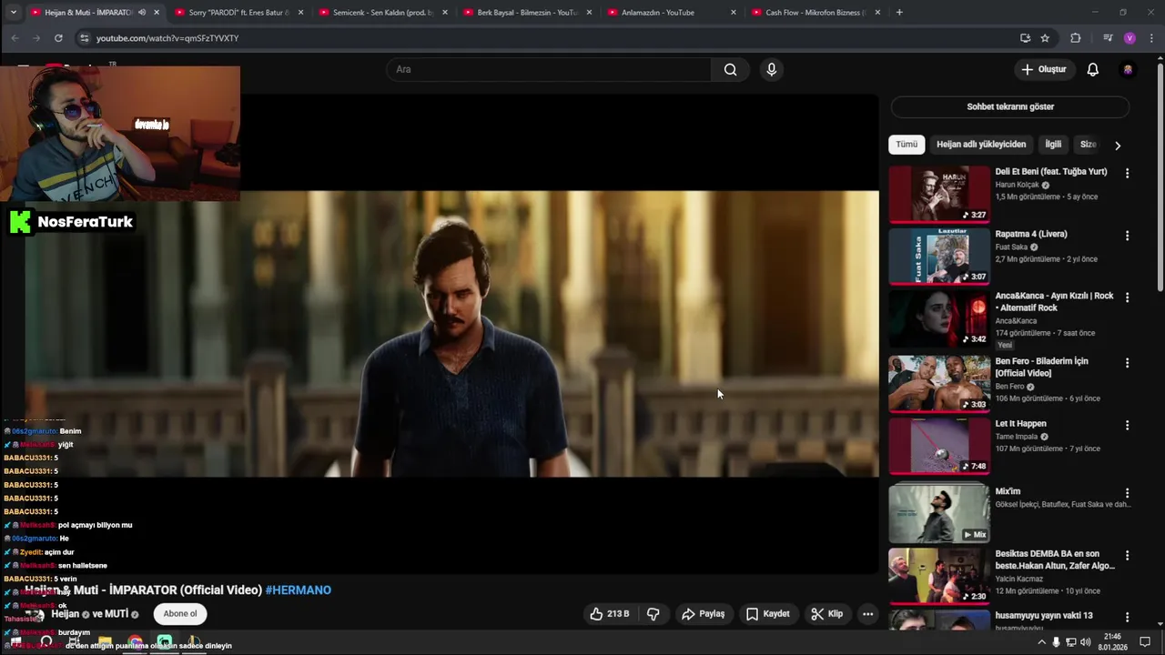The image size is (1165, 655).
Task: Switch to the Semicenk - Sen Kaldın tab
Action: point(383,13)
